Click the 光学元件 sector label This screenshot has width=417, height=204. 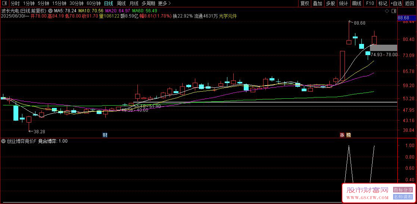click(x=228, y=16)
